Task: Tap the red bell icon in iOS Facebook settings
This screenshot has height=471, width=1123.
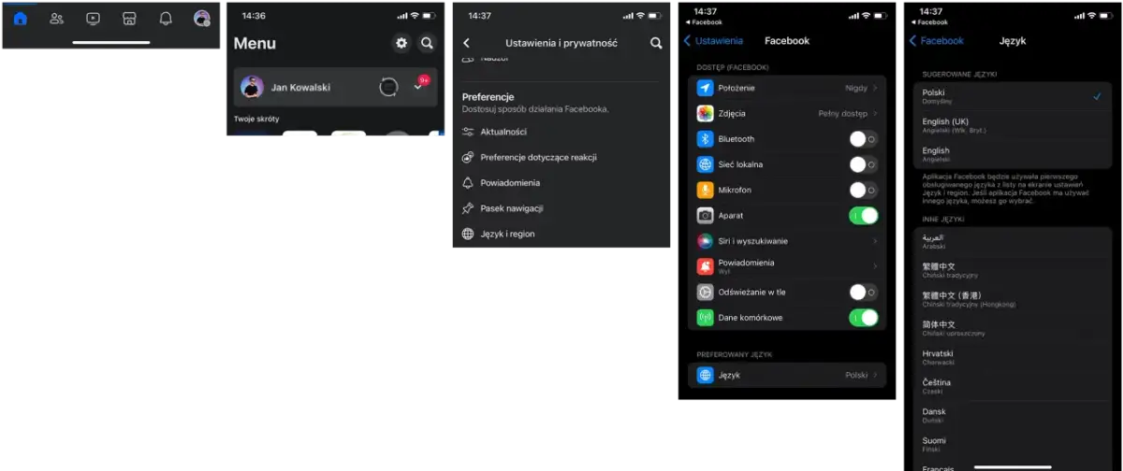Action: 706,266
